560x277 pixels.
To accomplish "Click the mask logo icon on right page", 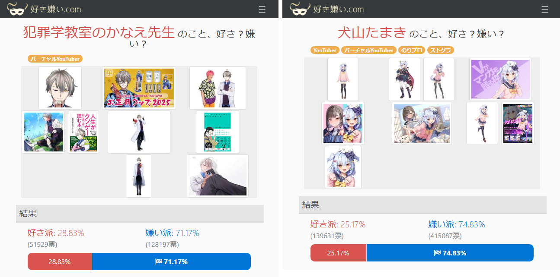I will (x=301, y=9).
